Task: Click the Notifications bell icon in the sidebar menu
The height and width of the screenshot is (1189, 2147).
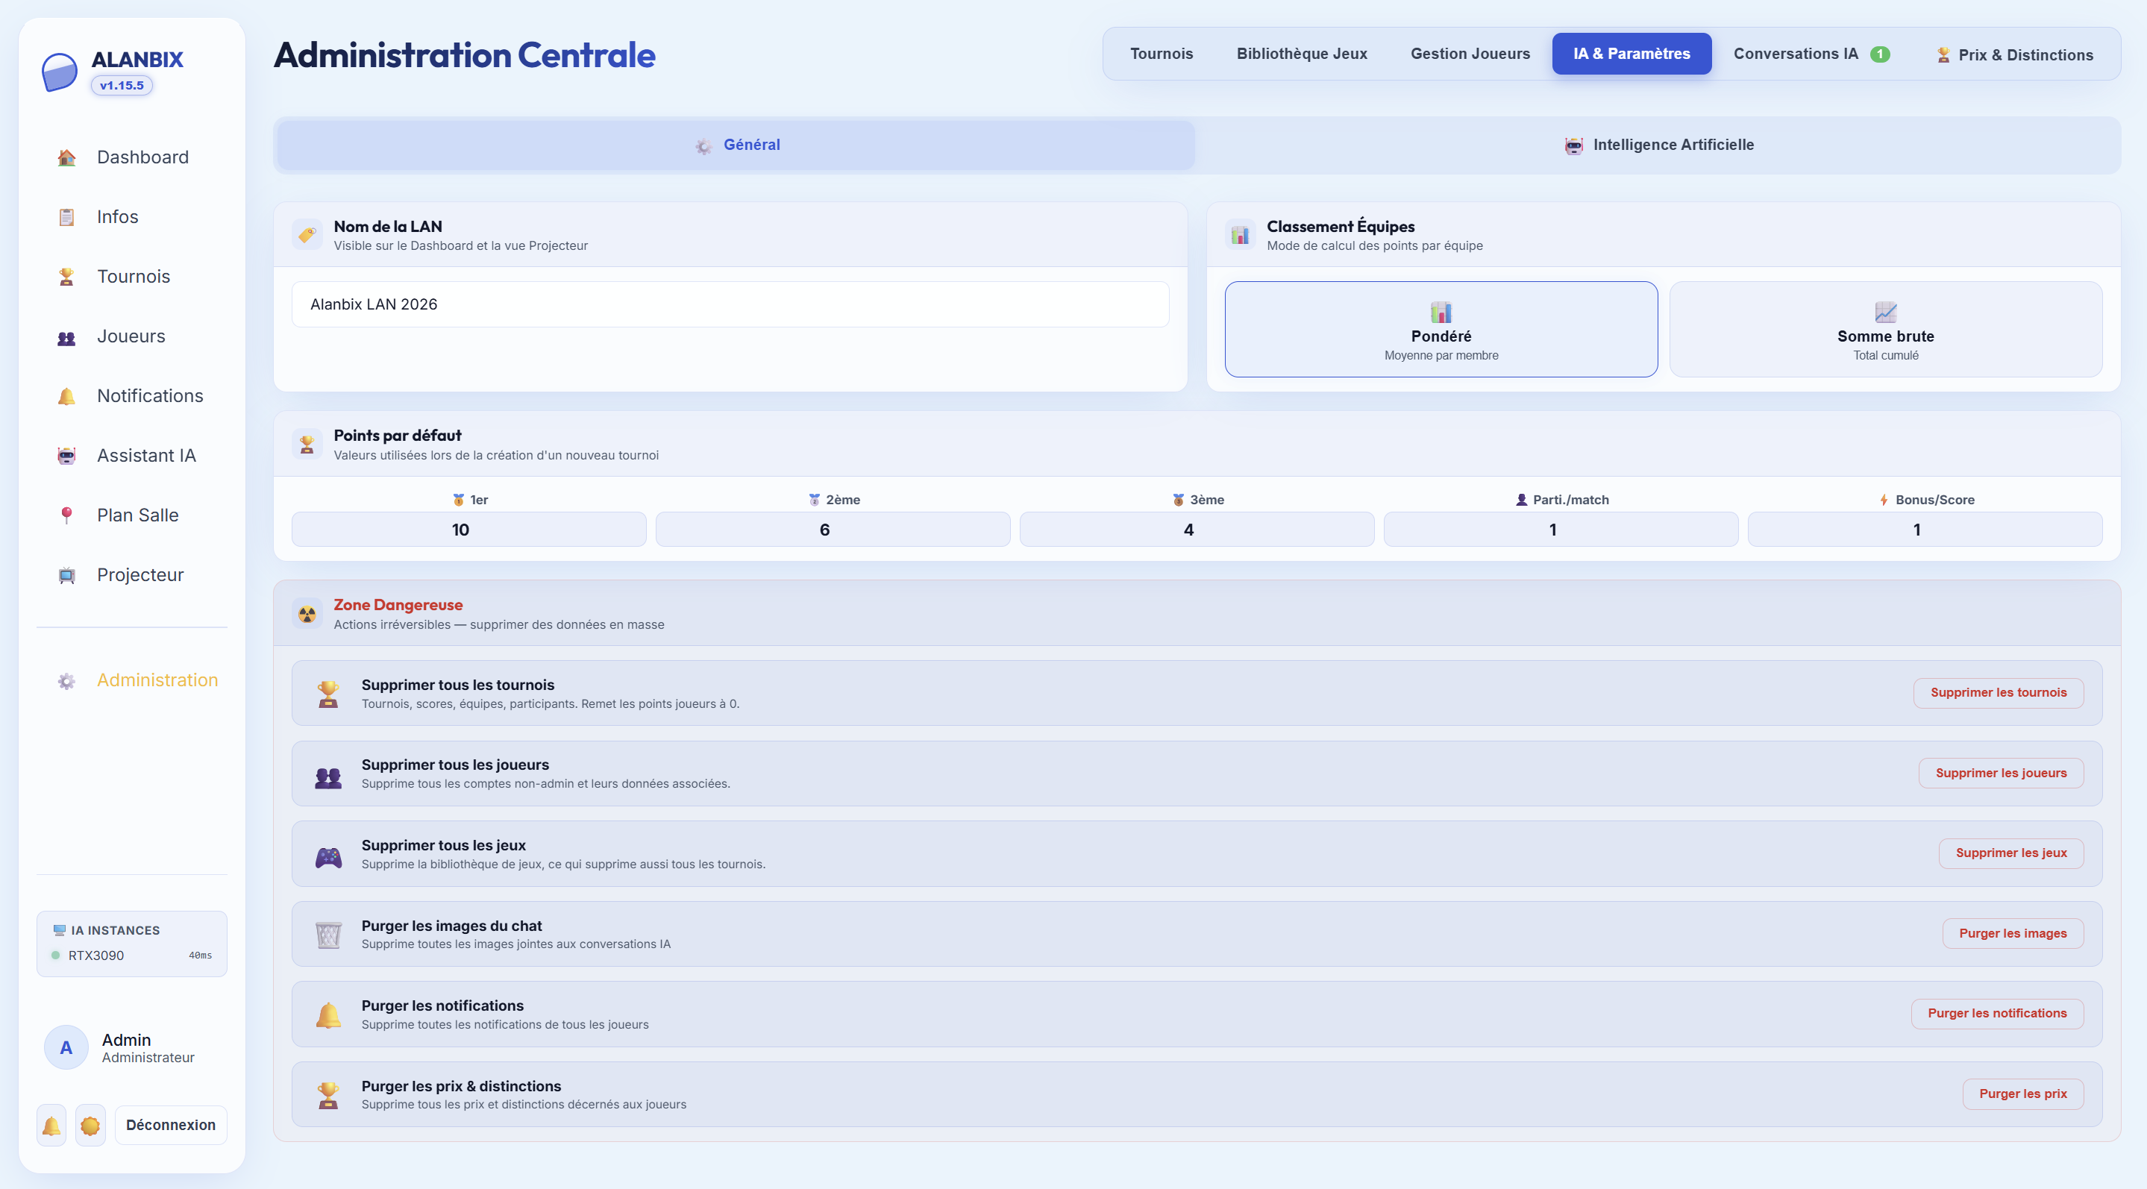Action: tap(66, 397)
